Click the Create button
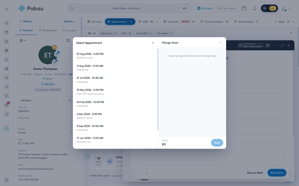 click(x=204, y=8)
